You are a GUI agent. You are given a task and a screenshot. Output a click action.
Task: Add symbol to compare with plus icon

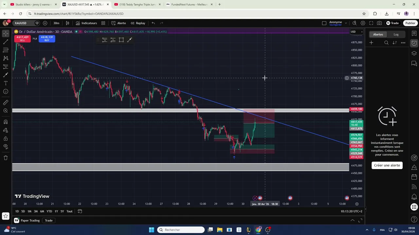coord(45,23)
